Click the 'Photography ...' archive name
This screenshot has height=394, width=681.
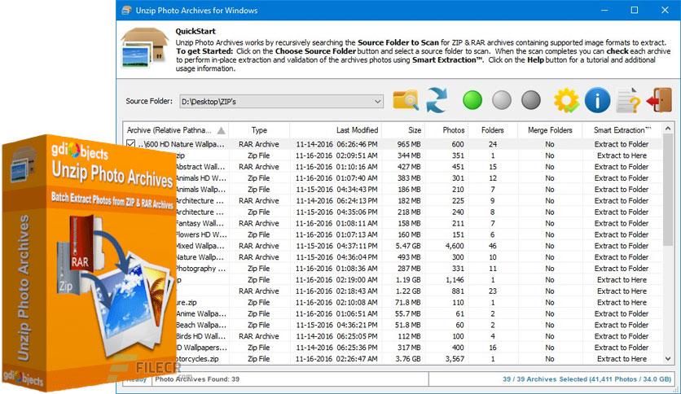tap(200, 269)
